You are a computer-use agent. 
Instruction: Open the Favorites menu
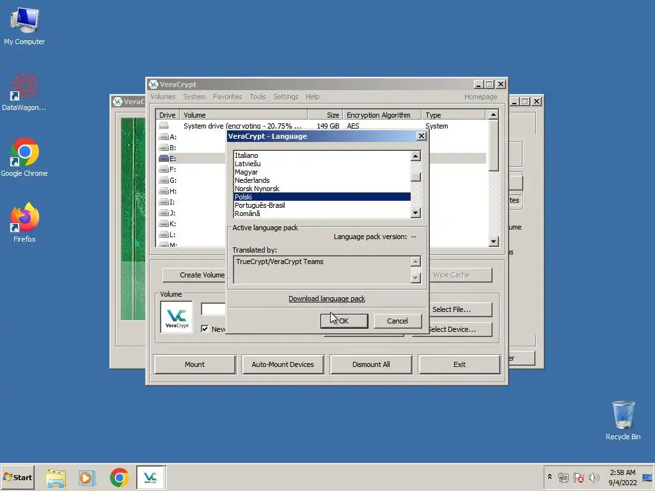pyautogui.click(x=227, y=97)
